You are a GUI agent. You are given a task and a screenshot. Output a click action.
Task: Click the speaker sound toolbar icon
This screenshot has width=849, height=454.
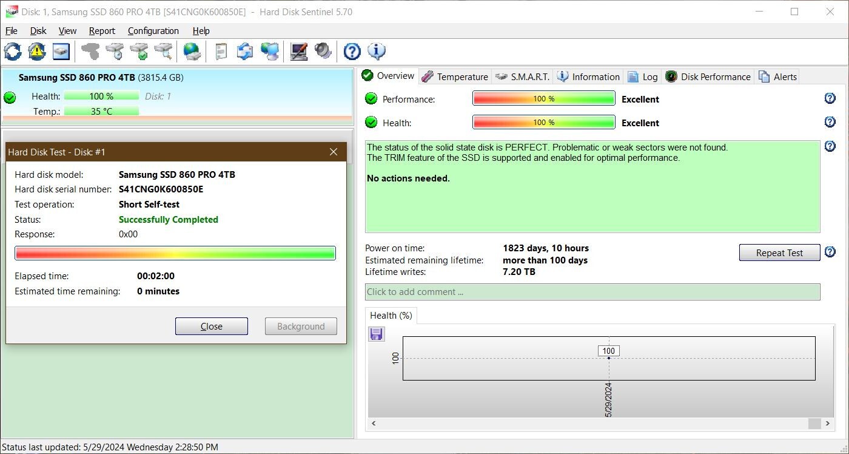(323, 52)
